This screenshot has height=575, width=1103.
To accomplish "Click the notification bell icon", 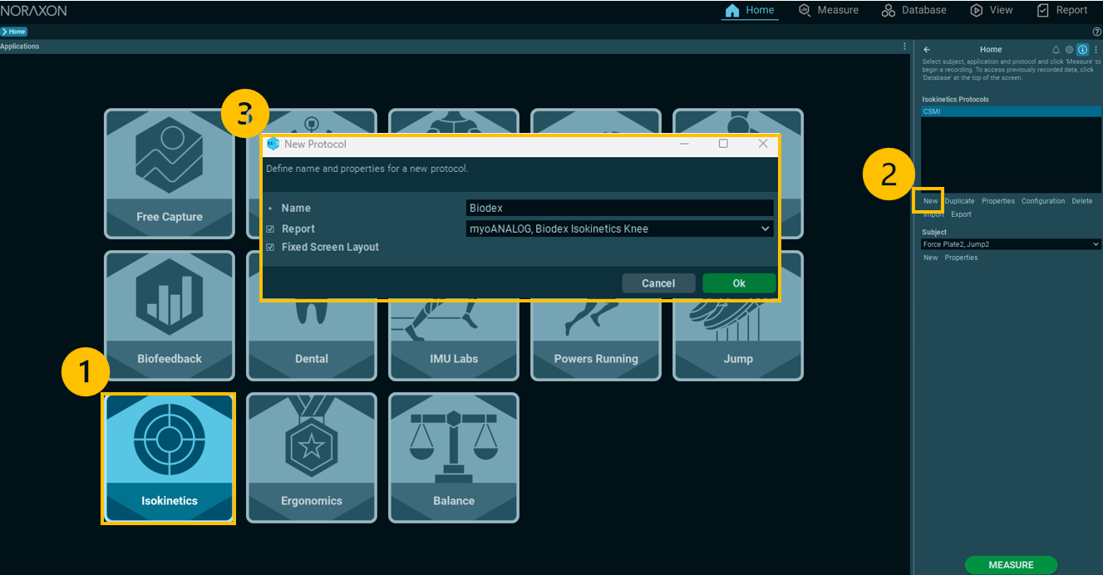I will (x=1056, y=50).
